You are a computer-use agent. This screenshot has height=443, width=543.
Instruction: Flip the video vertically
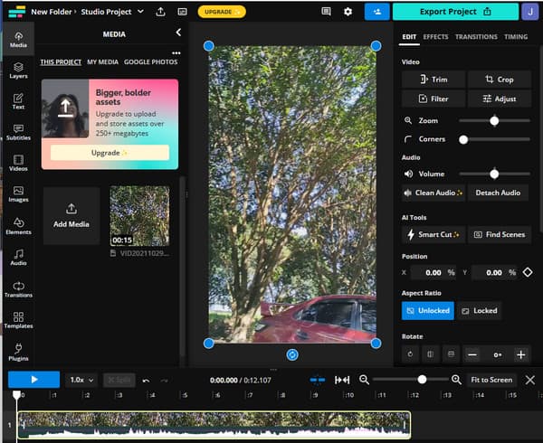point(451,354)
